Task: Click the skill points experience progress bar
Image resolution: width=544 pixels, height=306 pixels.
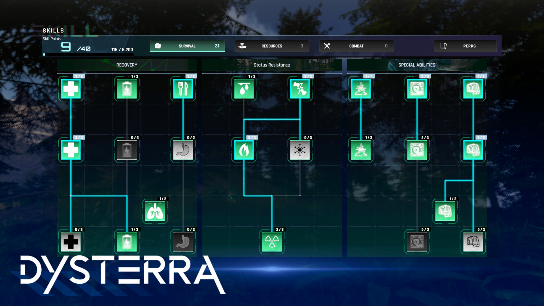Action: (x=88, y=54)
